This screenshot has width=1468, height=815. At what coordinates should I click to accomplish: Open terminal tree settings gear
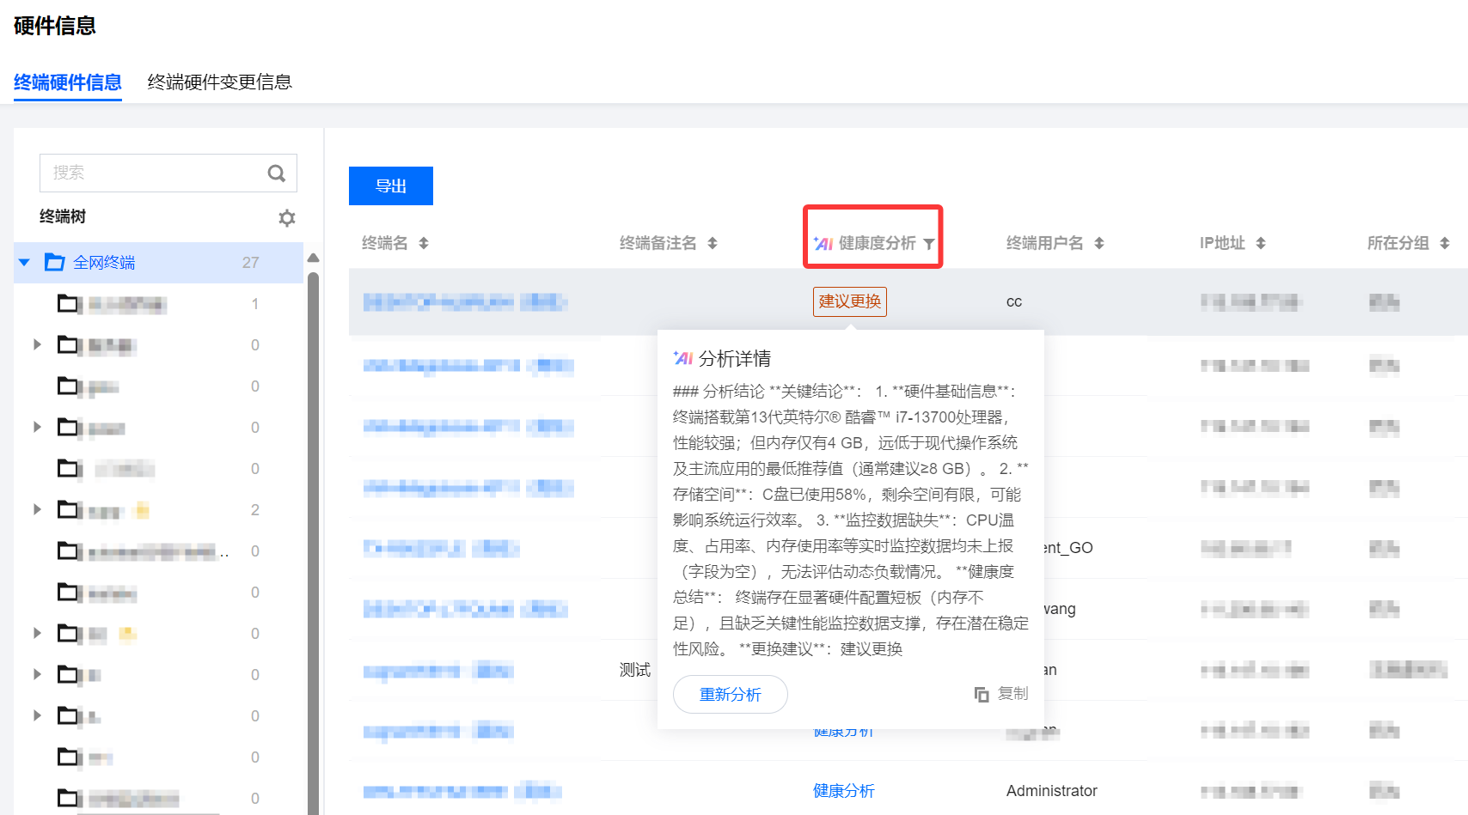point(287,218)
